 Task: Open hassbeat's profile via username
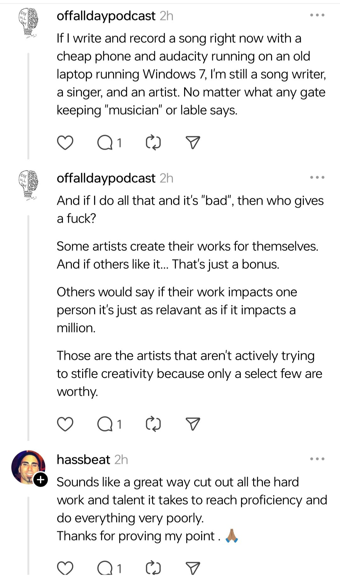tap(83, 460)
